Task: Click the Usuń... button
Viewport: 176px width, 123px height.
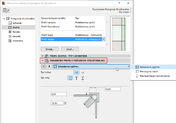Action: (x=70, y=49)
